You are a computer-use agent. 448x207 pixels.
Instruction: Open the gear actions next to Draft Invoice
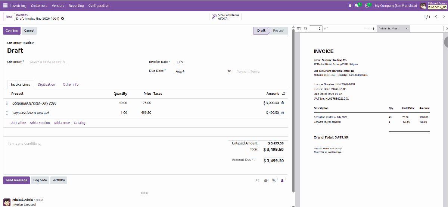62,19
